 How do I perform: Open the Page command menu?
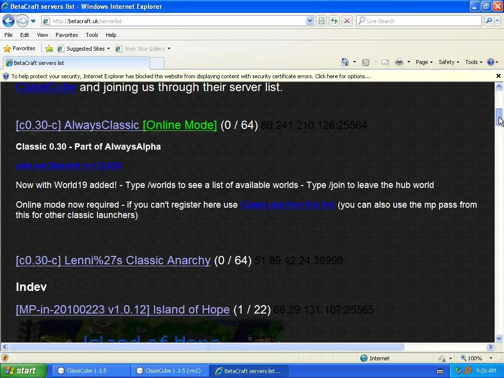tap(424, 62)
